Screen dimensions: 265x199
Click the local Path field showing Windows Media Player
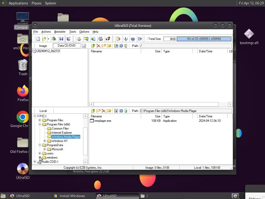[x=186, y=111]
